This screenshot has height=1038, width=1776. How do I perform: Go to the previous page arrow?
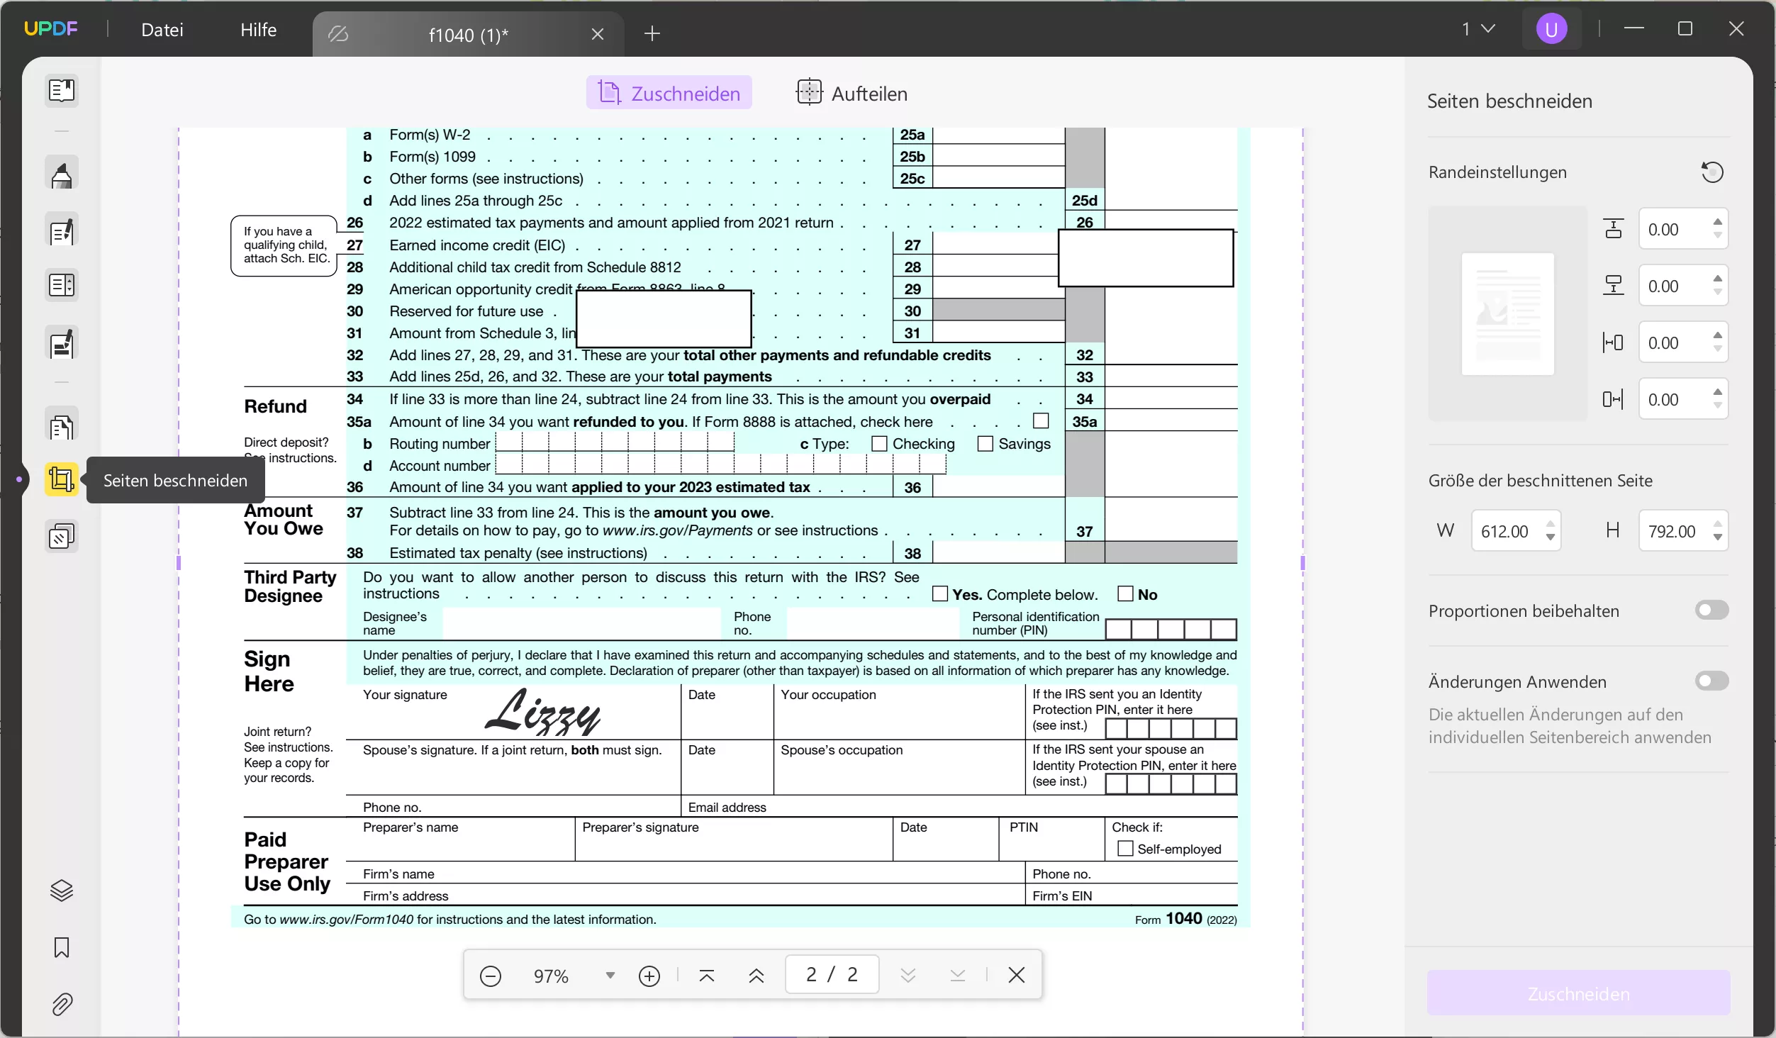point(756,976)
